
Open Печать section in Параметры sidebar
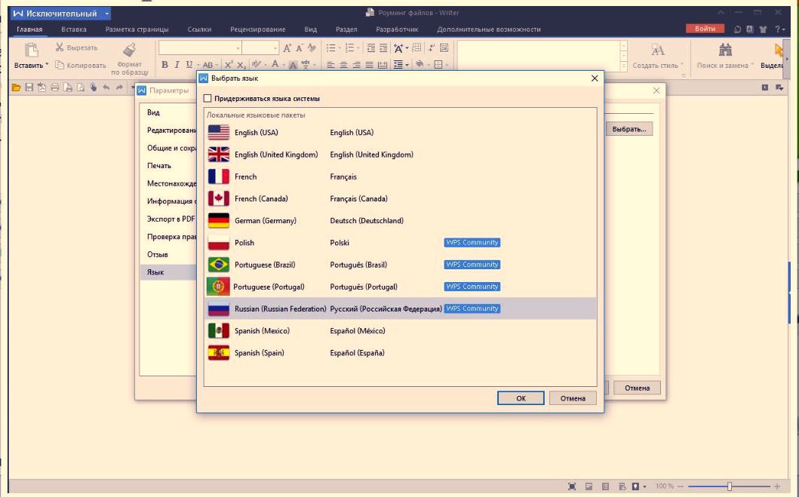[x=159, y=165]
